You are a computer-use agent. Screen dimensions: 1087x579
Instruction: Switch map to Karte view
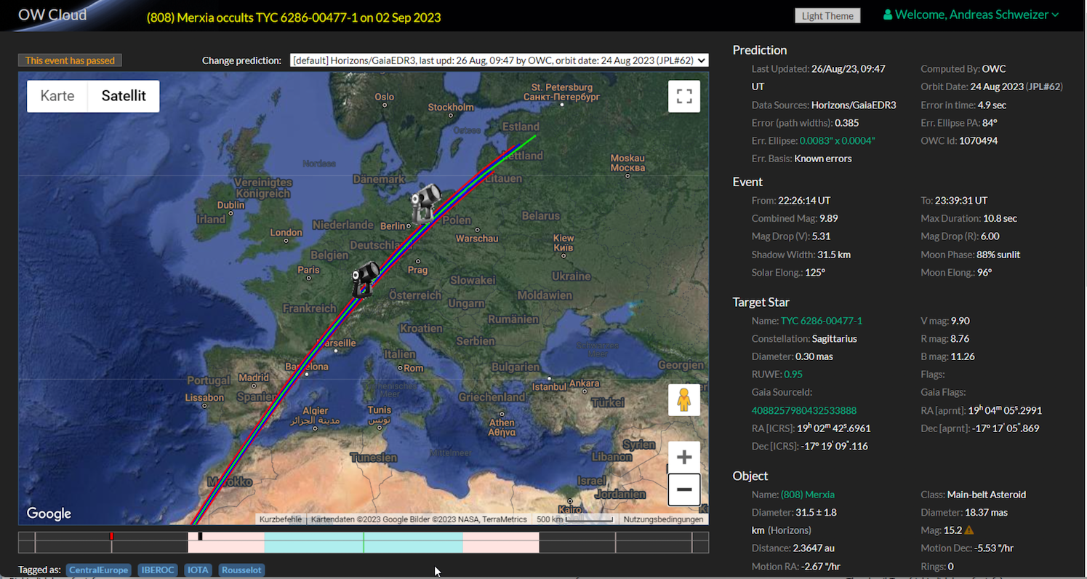coord(57,96)
